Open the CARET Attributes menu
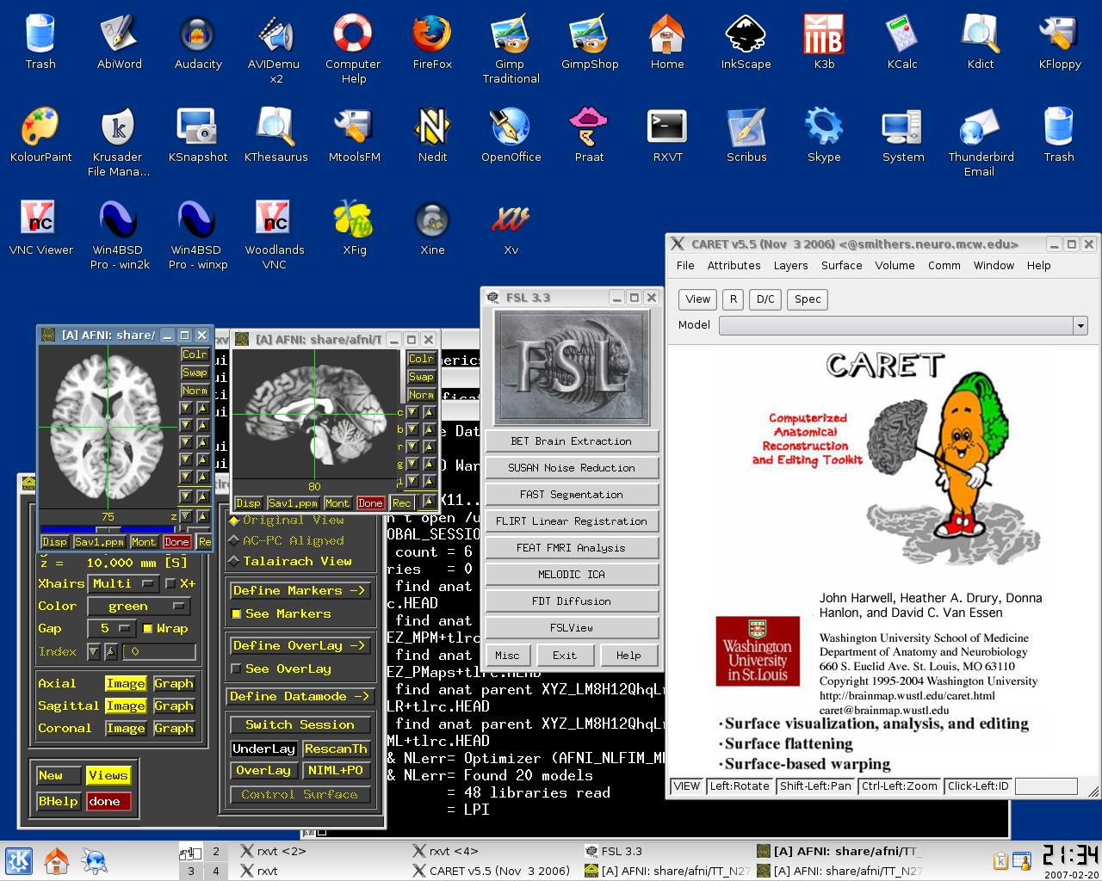Viewport: 1102px width, 881px height. point(734,265)
